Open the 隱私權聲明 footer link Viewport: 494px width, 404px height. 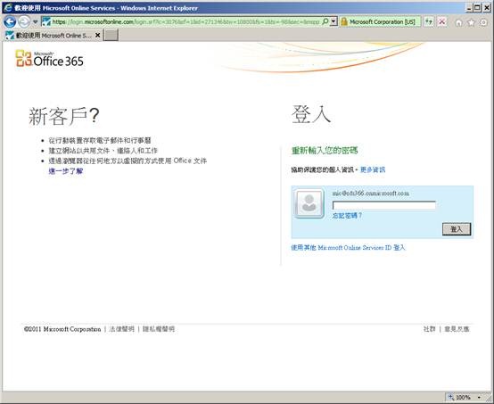coord(159,329)
